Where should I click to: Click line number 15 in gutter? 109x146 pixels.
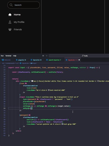[4, 68]
